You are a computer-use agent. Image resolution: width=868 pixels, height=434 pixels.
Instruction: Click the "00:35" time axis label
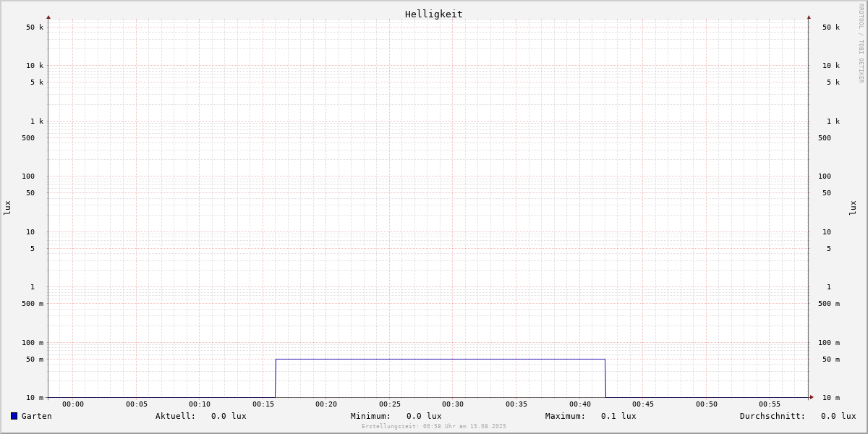[516, 404]
